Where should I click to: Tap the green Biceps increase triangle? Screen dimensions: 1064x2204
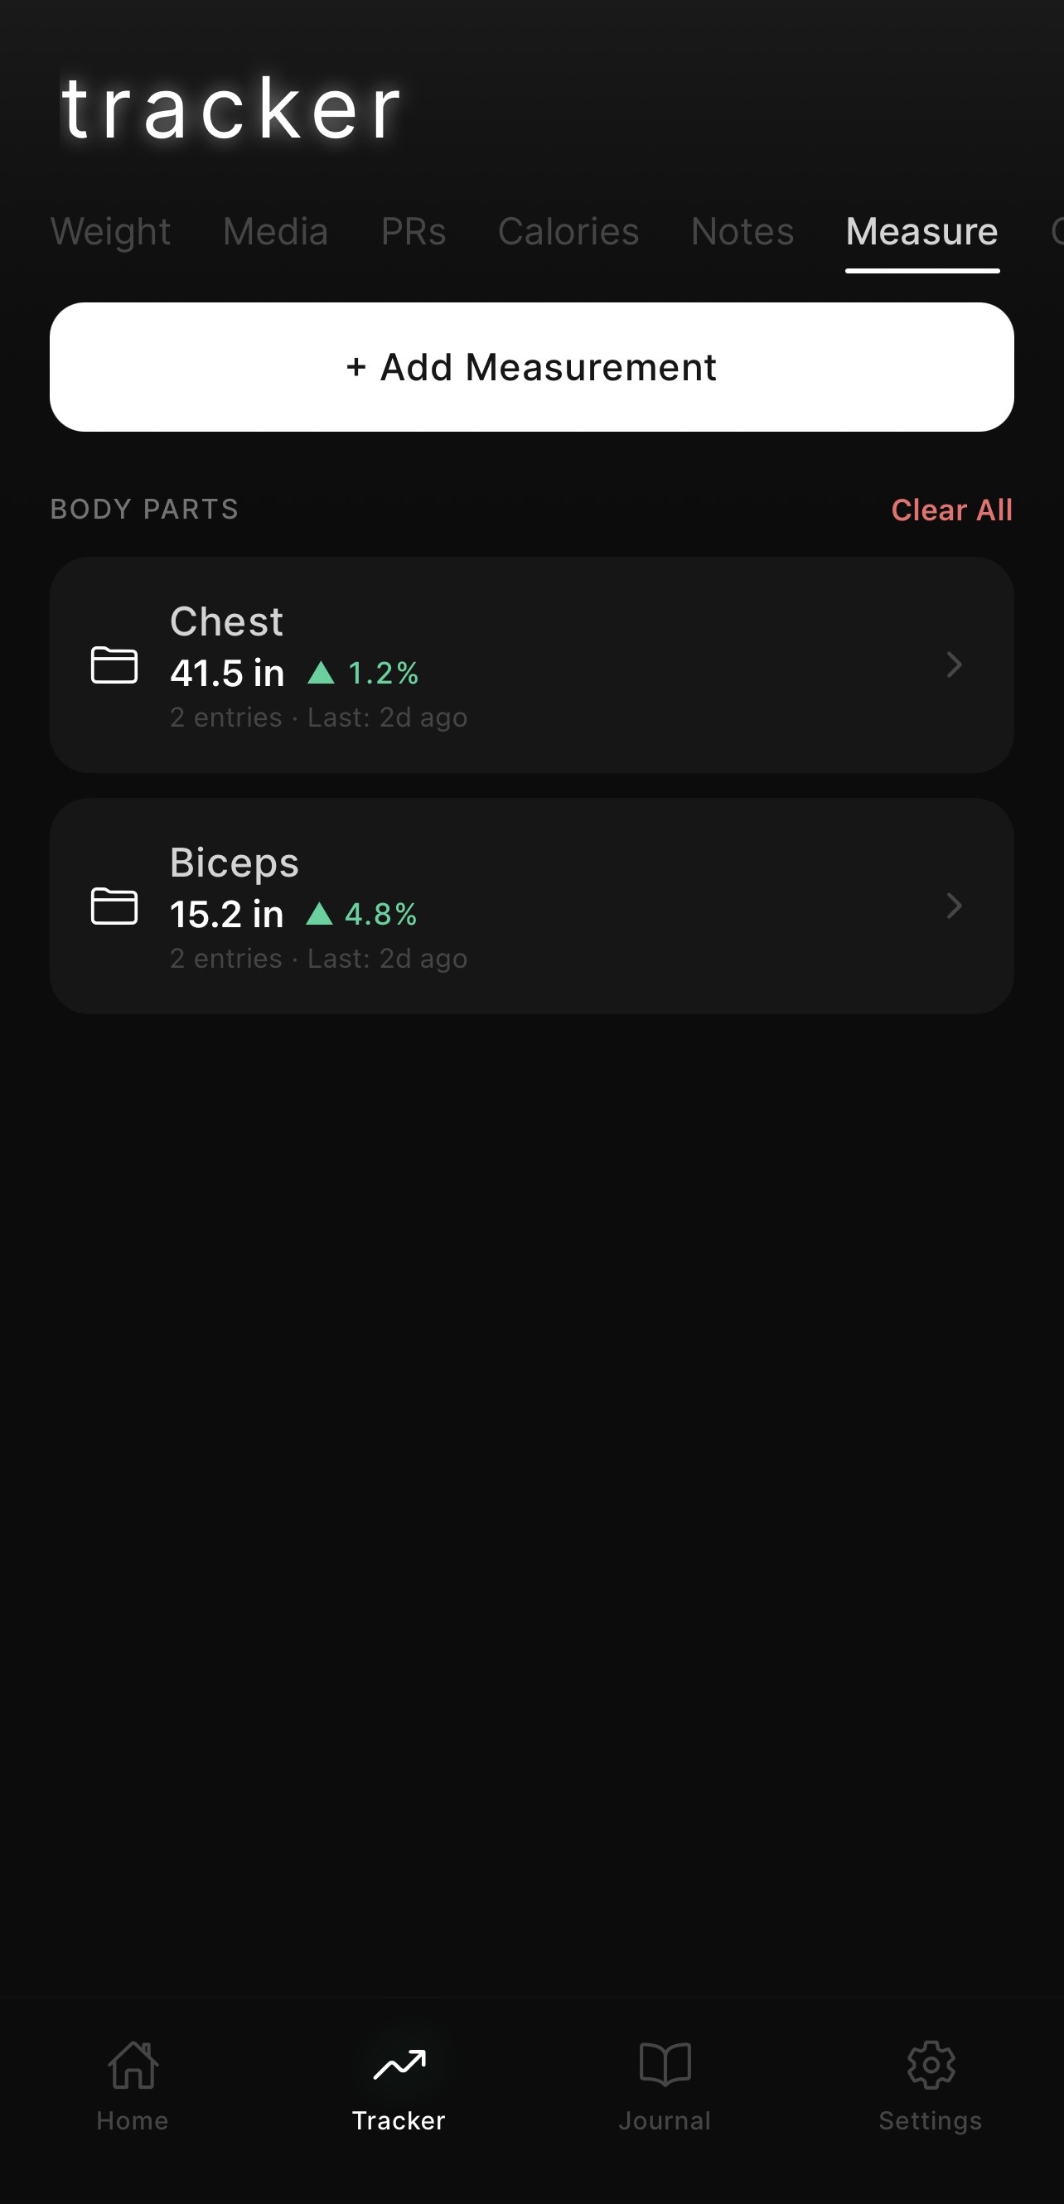tap(319, 915)
